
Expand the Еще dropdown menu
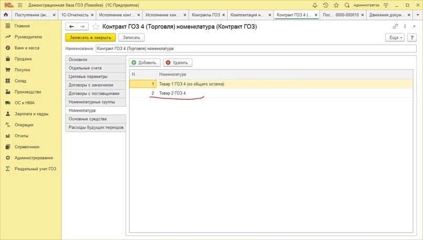pos(395,38)
